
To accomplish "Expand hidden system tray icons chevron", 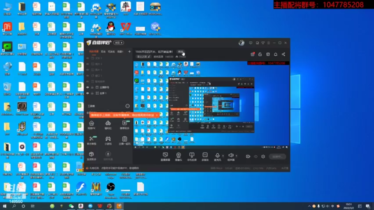I will click(309, 206).
